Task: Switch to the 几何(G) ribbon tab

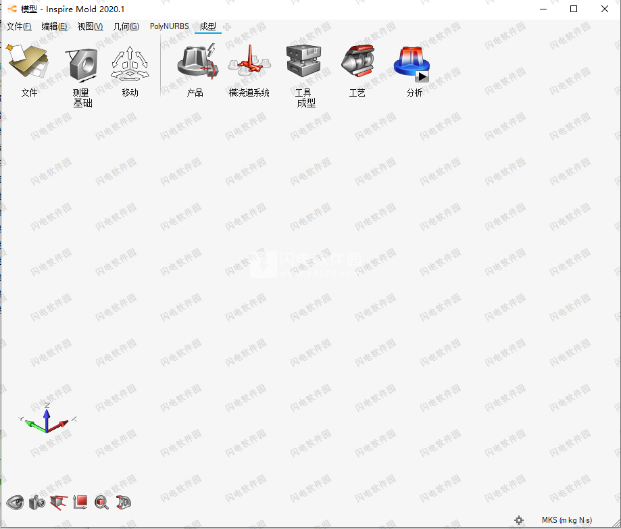Action: 126,26
